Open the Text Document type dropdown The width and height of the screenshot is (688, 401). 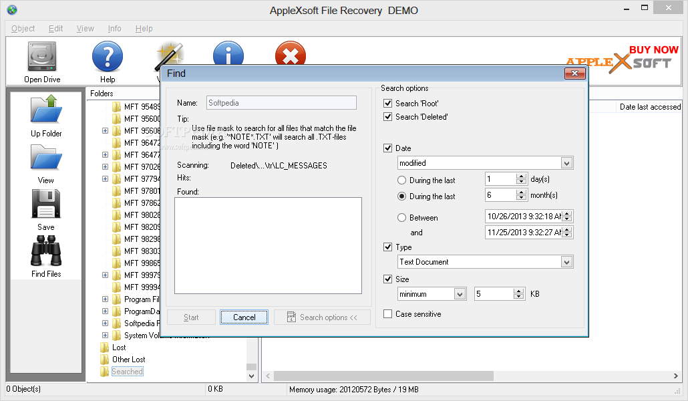(x=566, y=262)
